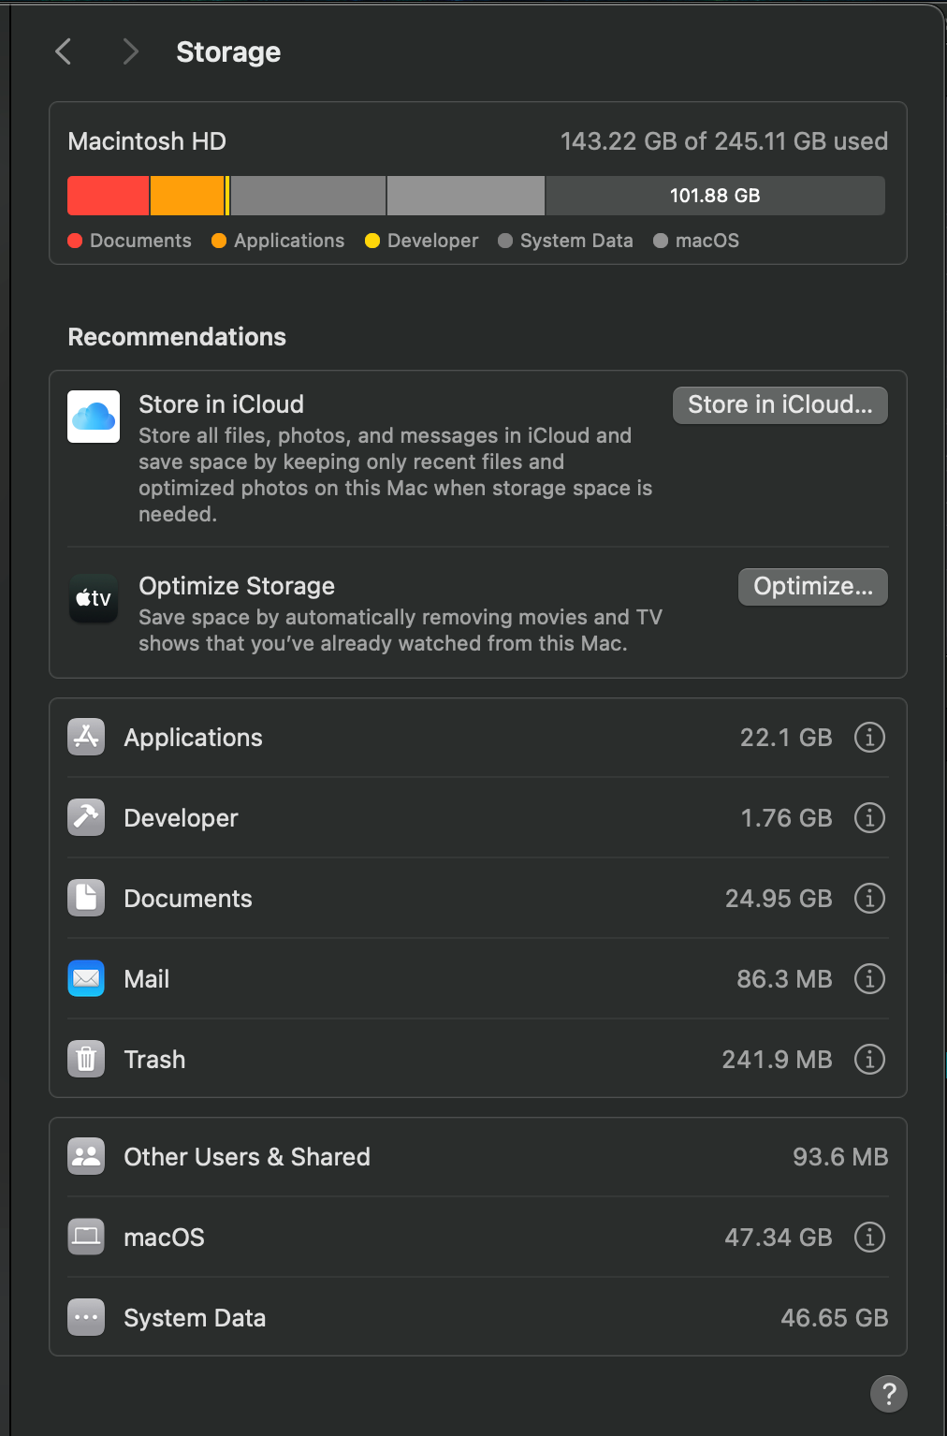Click the 101.88 GB free space segment
The width and height of the screenshot is (947, 1436).
click(x=715, y=196)
